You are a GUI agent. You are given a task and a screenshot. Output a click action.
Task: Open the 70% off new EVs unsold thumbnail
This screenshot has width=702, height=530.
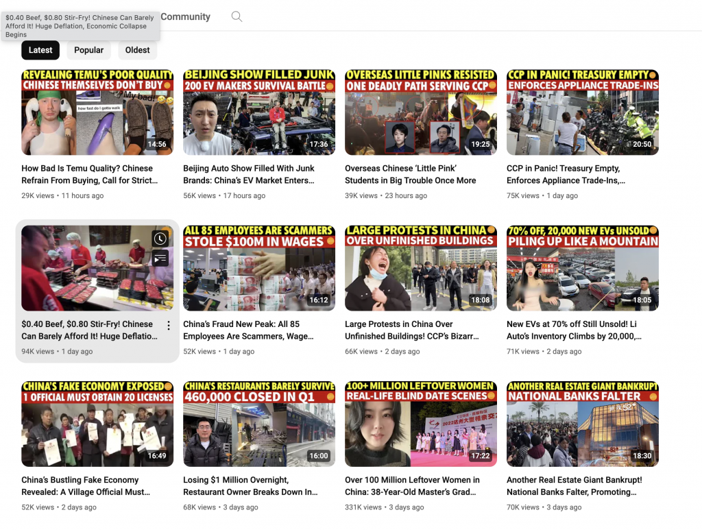click(583, 268)
